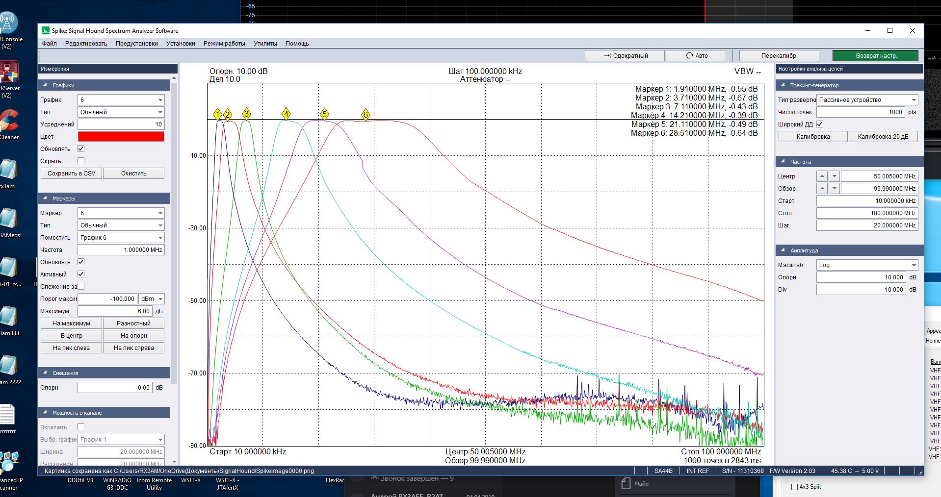Screen dimensions: 941x497
Task: Click the Сохранить в CSV button
Action: tap(71, 174)
